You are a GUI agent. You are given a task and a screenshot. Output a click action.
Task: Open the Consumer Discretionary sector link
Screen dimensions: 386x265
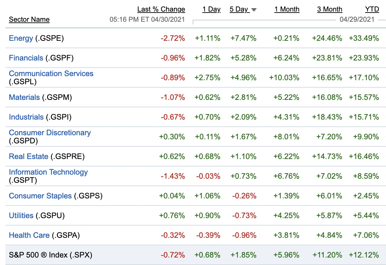pyautogui.click(x=50, y=132)
